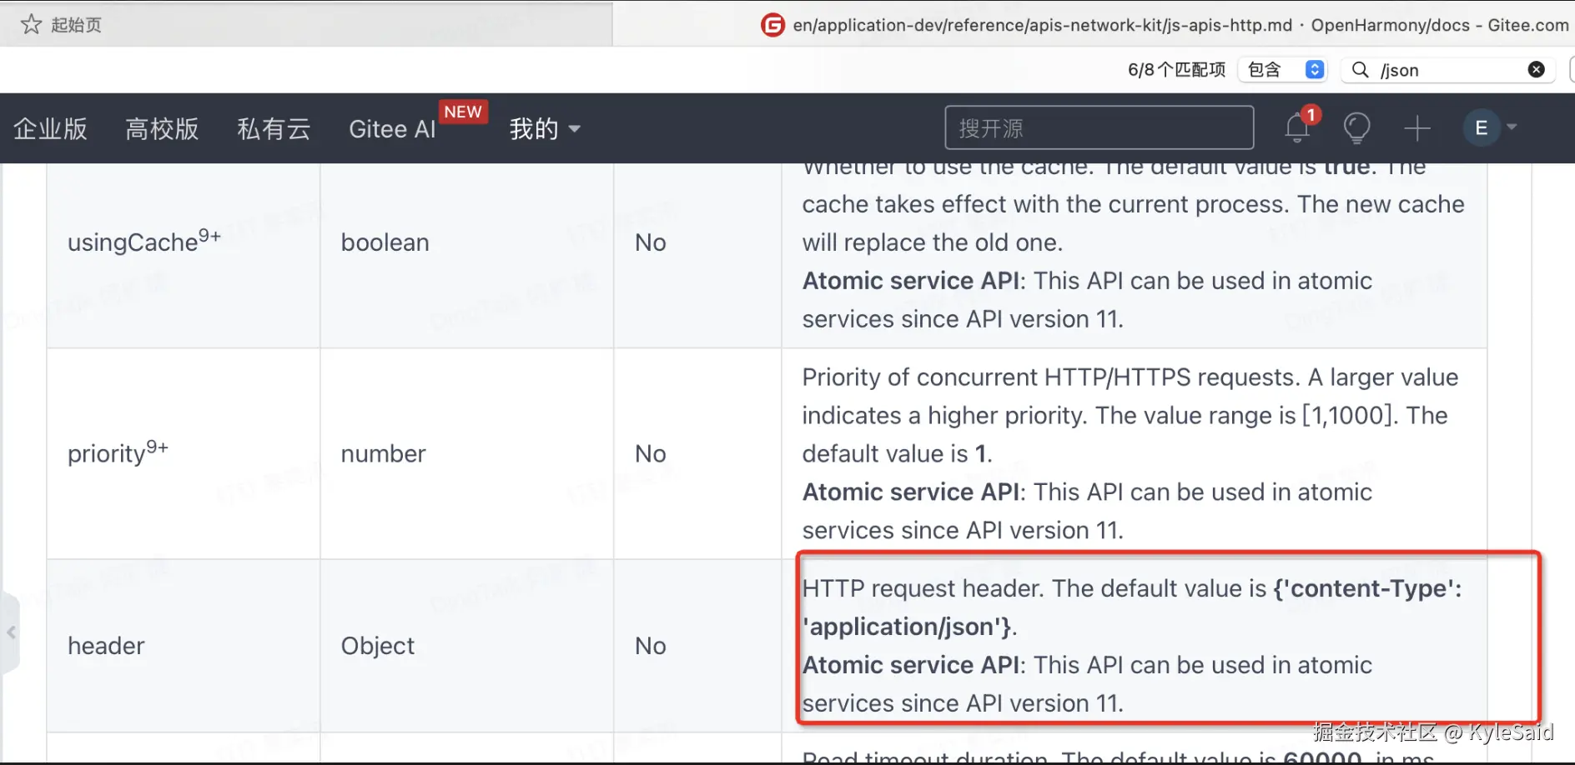This screenshot has height=765, width=1575.
Task: Open the 企业版 navigation item
Action: pyautogui.click(x=50, y=129)
